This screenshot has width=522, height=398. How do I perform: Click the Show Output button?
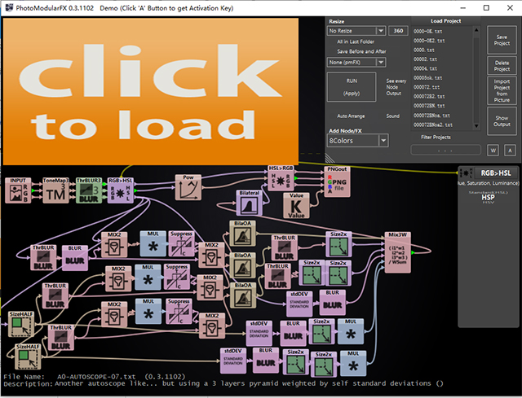tap(502, 121)
